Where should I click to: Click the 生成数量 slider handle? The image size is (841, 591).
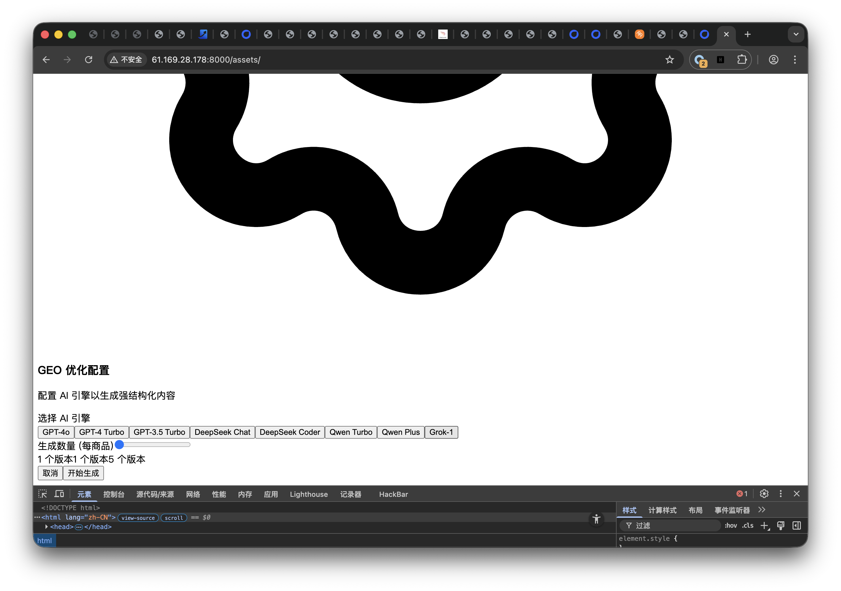coord(119,445)
